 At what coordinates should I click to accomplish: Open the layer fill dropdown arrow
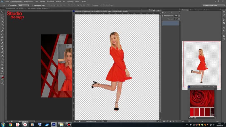[x=179, y=19]
